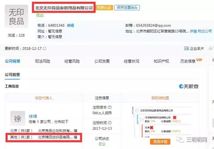Viewport: 214px width, 149px height.
Task: Open the 历史信息 VIP tab
Action: [191, 61]
